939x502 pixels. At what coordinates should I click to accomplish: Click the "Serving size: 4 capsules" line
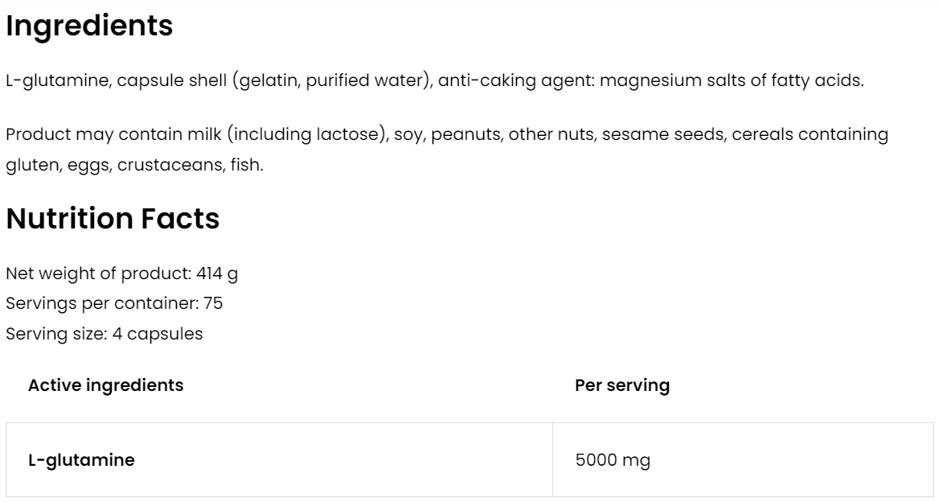click(x=104, y=333)
